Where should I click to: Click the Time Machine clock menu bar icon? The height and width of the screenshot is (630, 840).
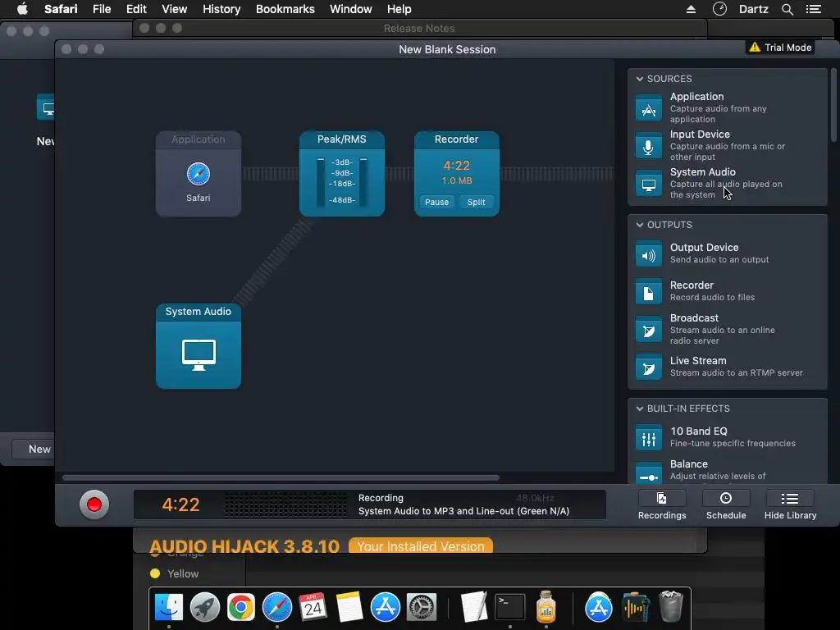(x=719, y=8)
